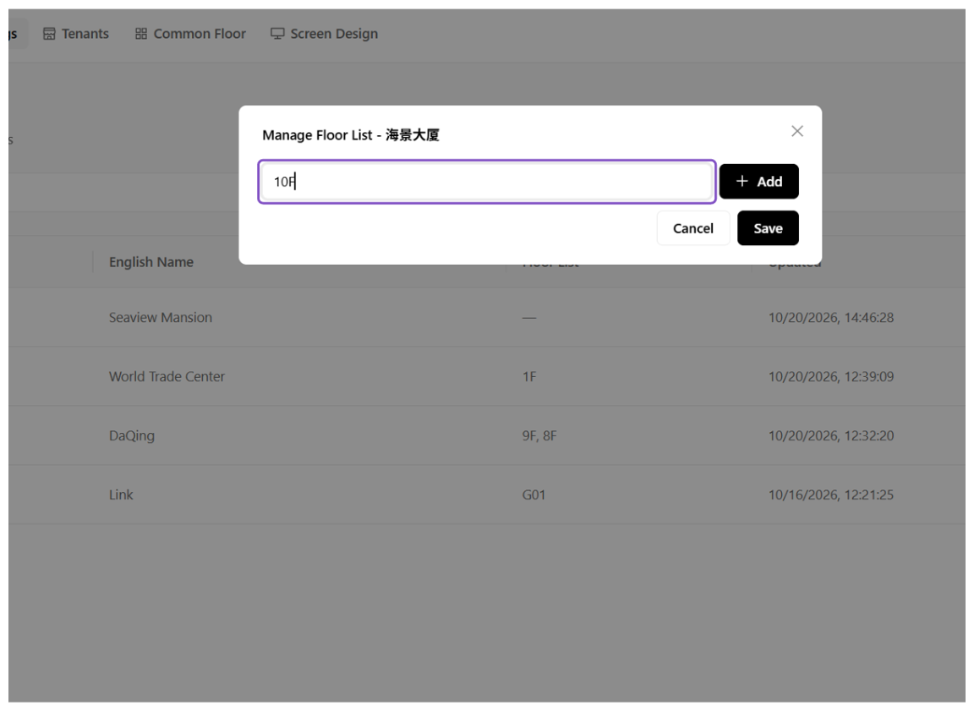Click Seaview Mansion's empty floor list cell

[x=528, y=317]
